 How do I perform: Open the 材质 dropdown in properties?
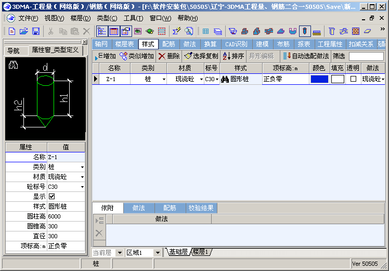tap(82, 177)
